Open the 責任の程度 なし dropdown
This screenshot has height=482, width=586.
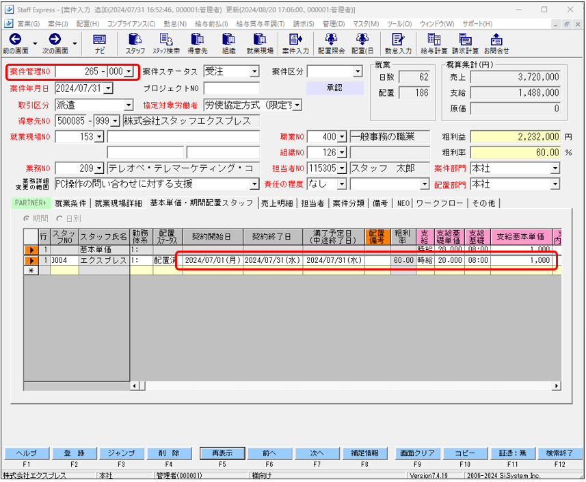tap(342, 184)
